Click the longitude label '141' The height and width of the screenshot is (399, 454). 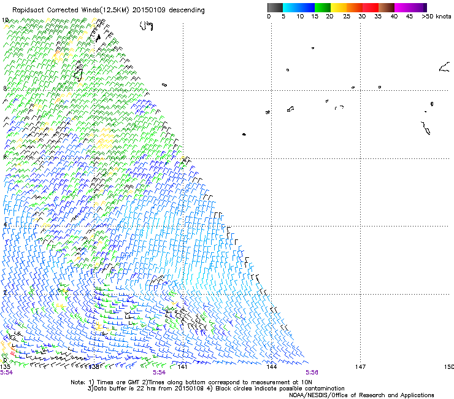click(182, 367)
